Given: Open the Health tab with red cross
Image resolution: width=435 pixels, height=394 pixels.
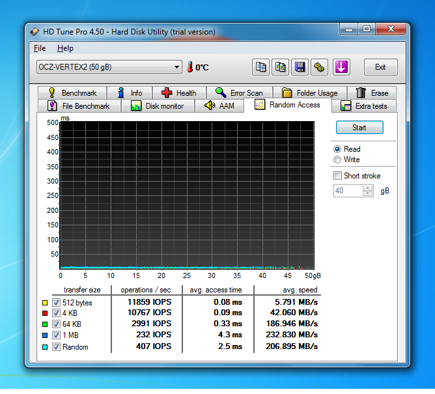Looking at the screenshot, I should coord(178,93).
